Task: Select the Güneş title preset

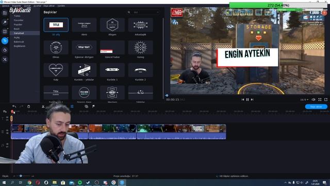Action: [x=140, y=48]
